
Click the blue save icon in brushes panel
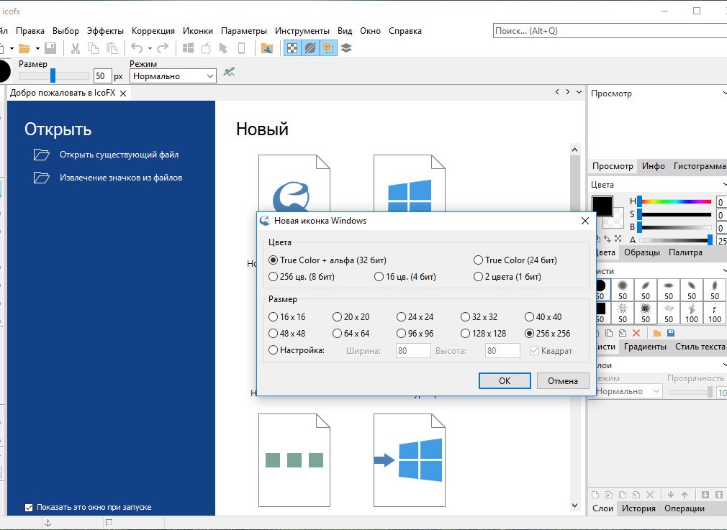670,333
